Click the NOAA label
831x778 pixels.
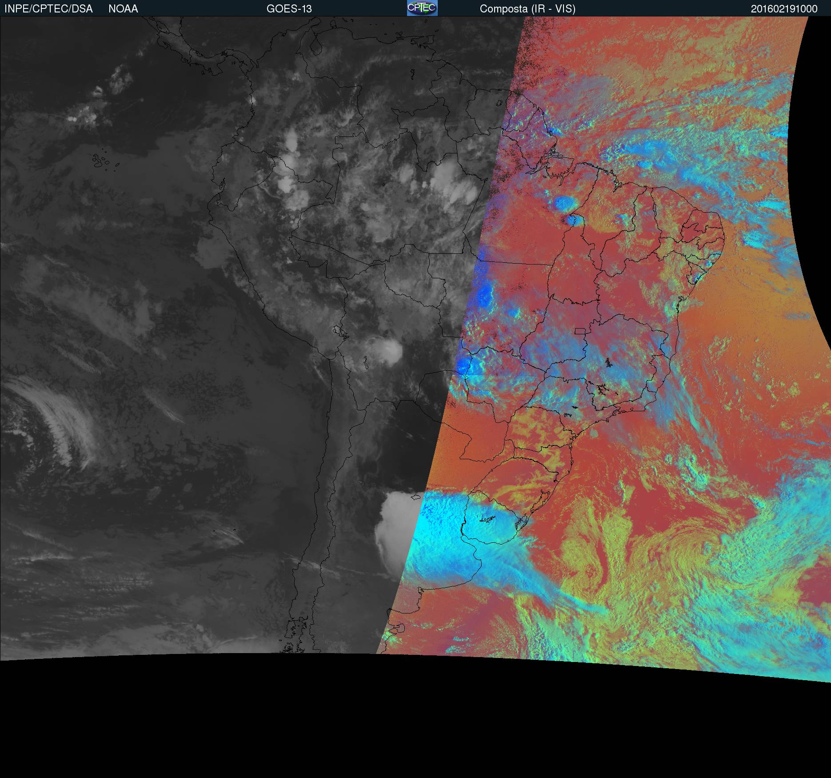tap(123, 9)
